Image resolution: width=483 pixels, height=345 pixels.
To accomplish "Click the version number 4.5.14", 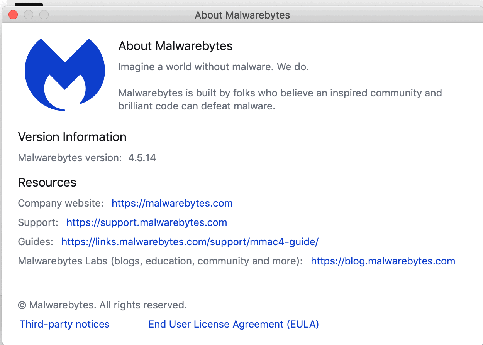I will [142, 158].
